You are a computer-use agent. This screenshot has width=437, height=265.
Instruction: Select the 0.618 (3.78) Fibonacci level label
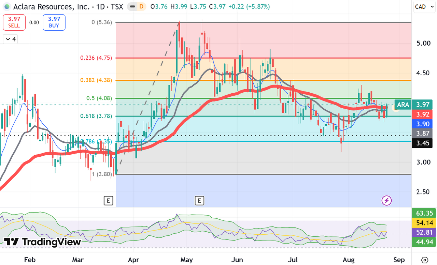pyautogui.click(x=96, y=116)
